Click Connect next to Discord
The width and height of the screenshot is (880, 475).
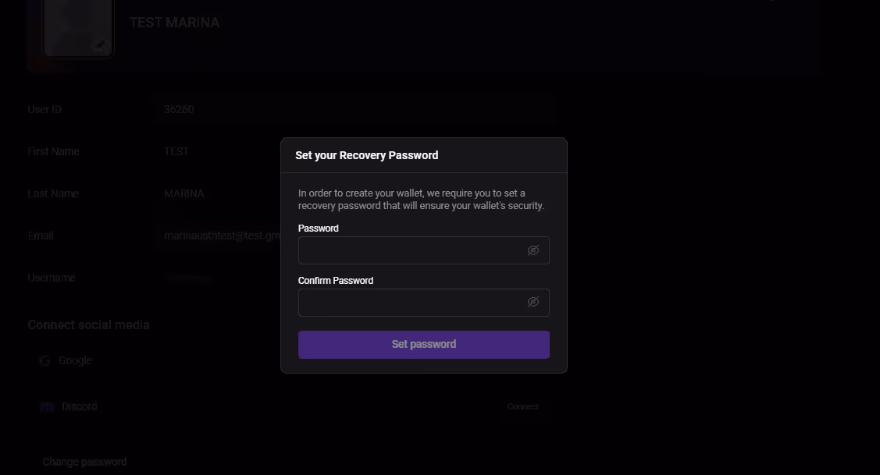[522, 406]
